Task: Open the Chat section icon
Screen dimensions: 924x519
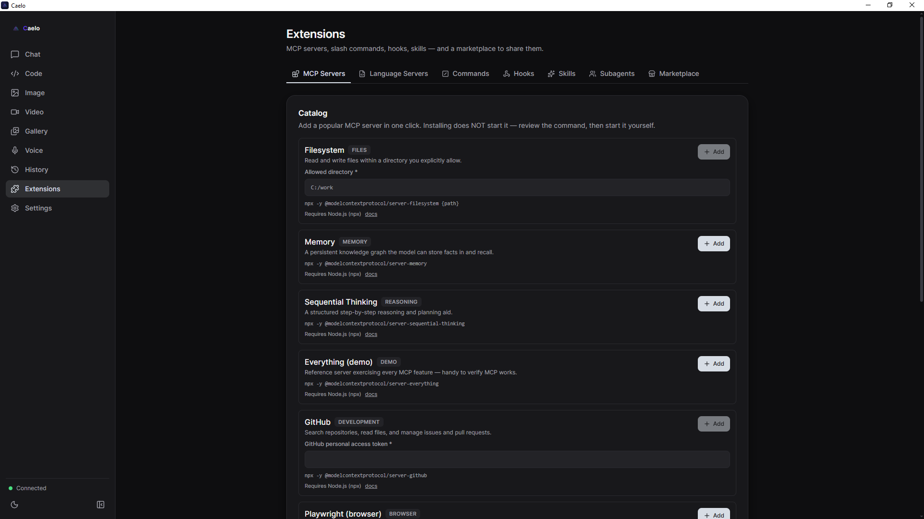Action: [x=15, y=54]
